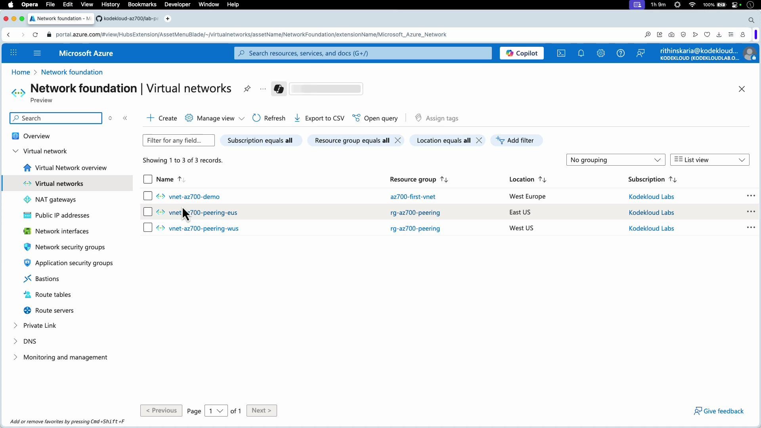The height and width of the screenshot is (428, 761).
Task: Pin the Network foundation blade
Action: [x=247, y=89]
